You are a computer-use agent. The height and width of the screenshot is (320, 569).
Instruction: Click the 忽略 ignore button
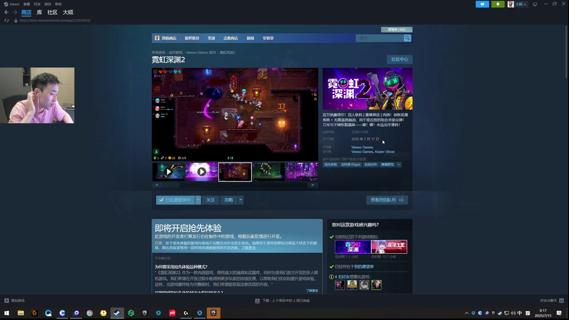[x=229, y=200]
